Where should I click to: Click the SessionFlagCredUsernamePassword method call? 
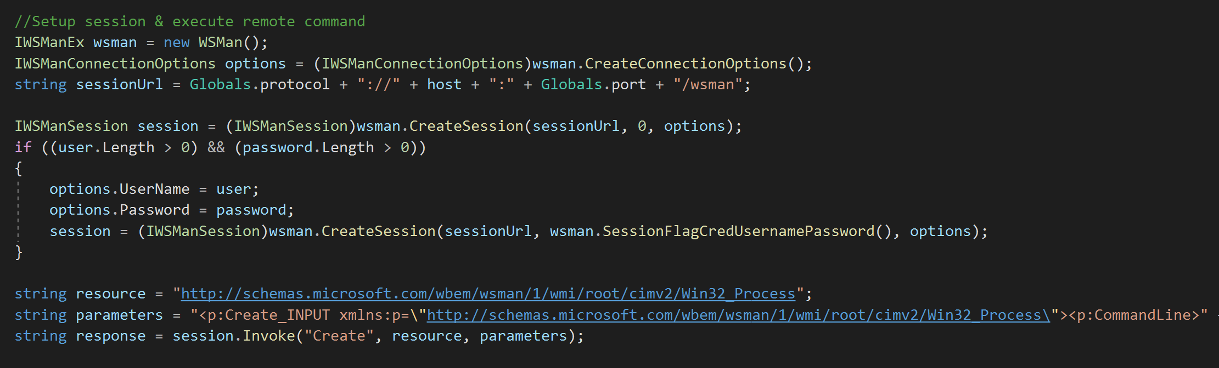(738, 232)
